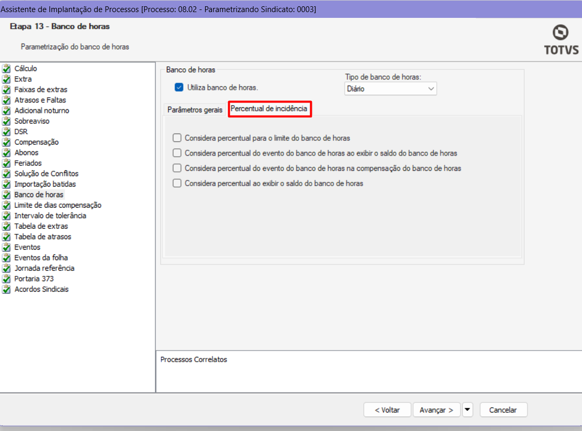Click the checkmark icon beside Cálculo
This screenshot has width=582, height=431.
pos(6,69)
